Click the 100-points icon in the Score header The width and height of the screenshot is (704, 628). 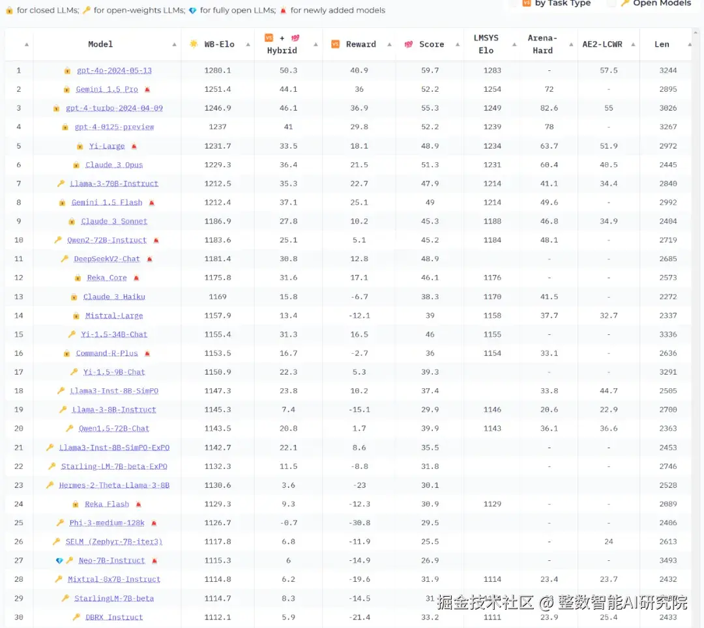409,44
